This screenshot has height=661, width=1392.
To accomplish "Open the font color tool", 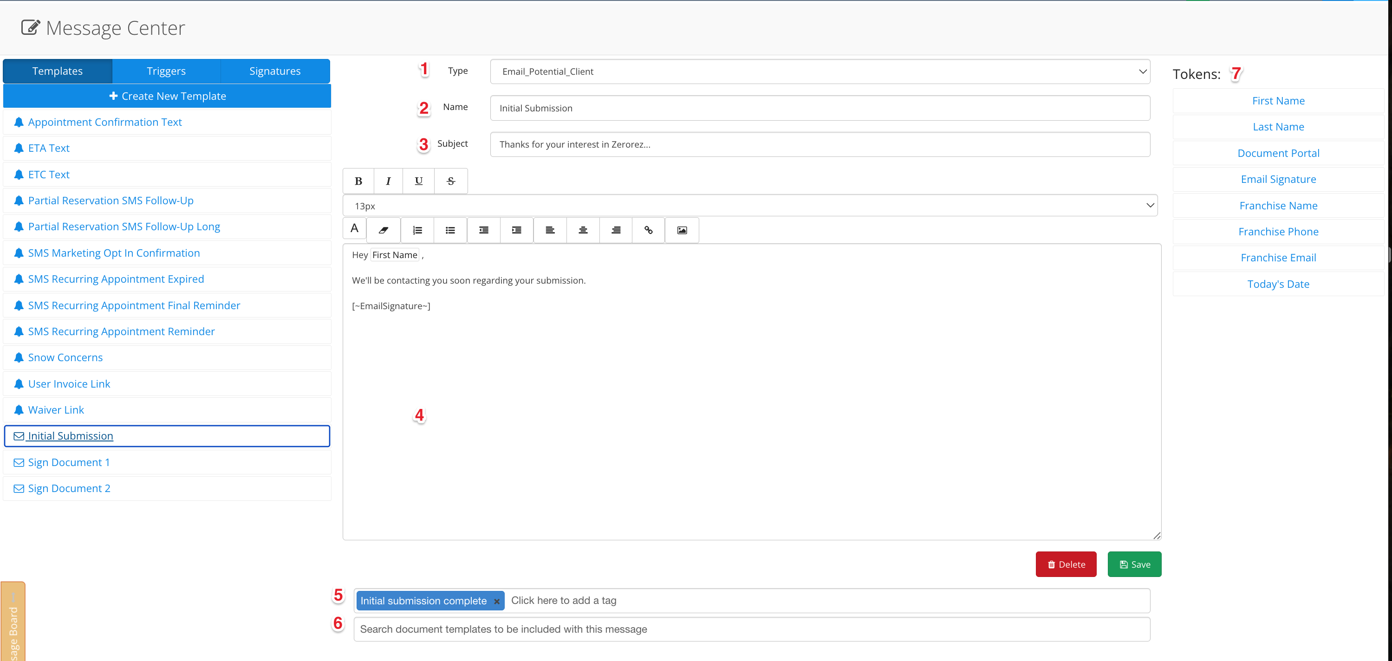I will pos(354,229).
